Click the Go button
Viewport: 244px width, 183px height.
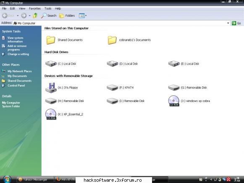[x=236, y=23]
